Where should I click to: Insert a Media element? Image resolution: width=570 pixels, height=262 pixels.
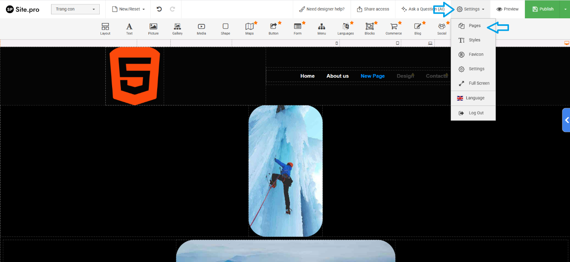click(x=201, y=29)
